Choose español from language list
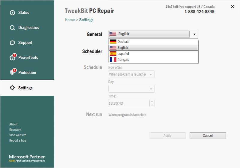 pos(153,54)
